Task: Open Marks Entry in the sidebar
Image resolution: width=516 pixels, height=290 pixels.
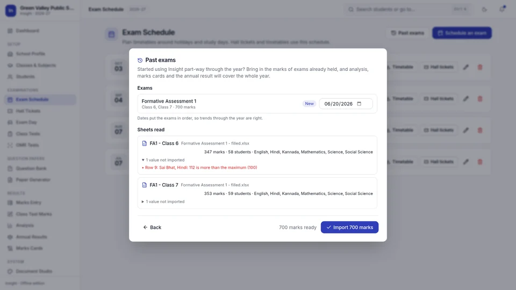Action: (28, 202)
